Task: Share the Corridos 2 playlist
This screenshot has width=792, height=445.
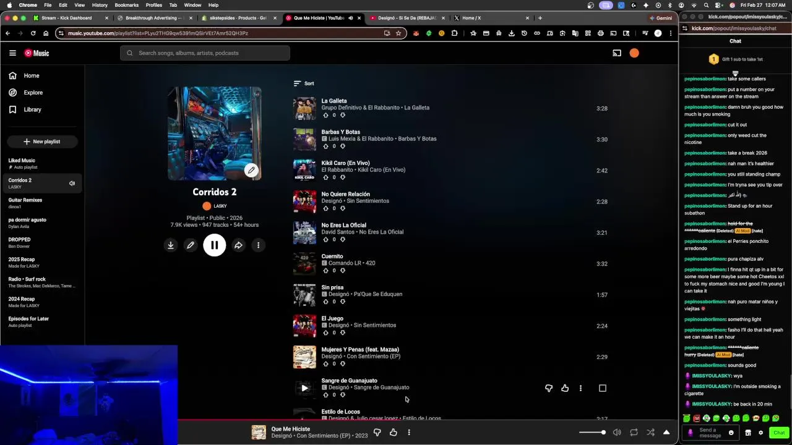Action: tap(238, 245)
